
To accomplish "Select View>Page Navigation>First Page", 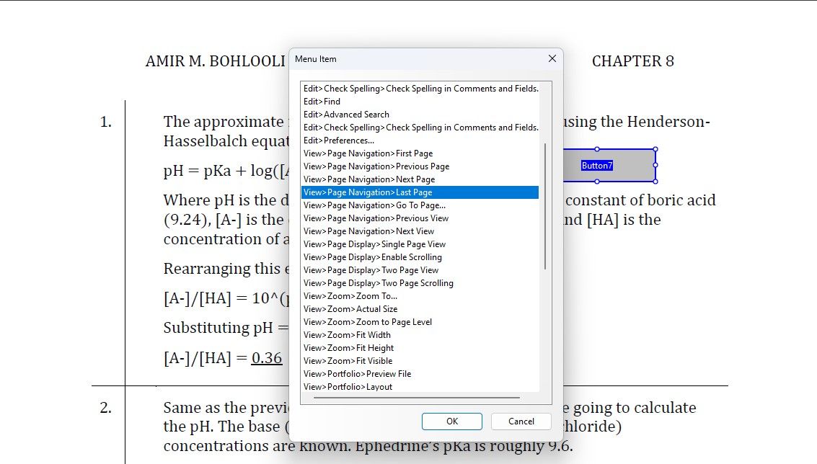I will click(x=420, y=153).
